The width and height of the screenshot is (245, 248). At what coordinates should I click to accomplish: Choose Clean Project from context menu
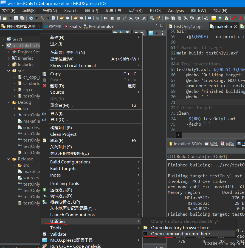click(x=91, y=134)
